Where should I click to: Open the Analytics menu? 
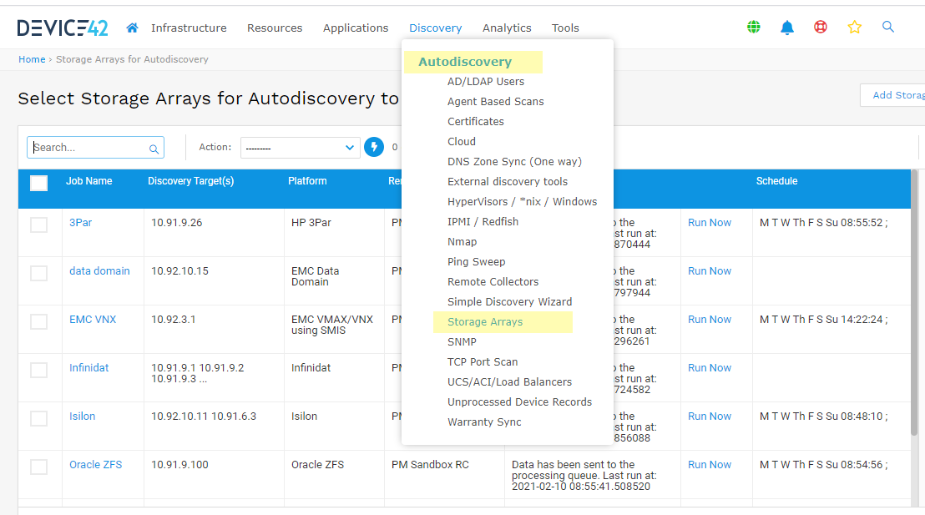click(507, 28)
